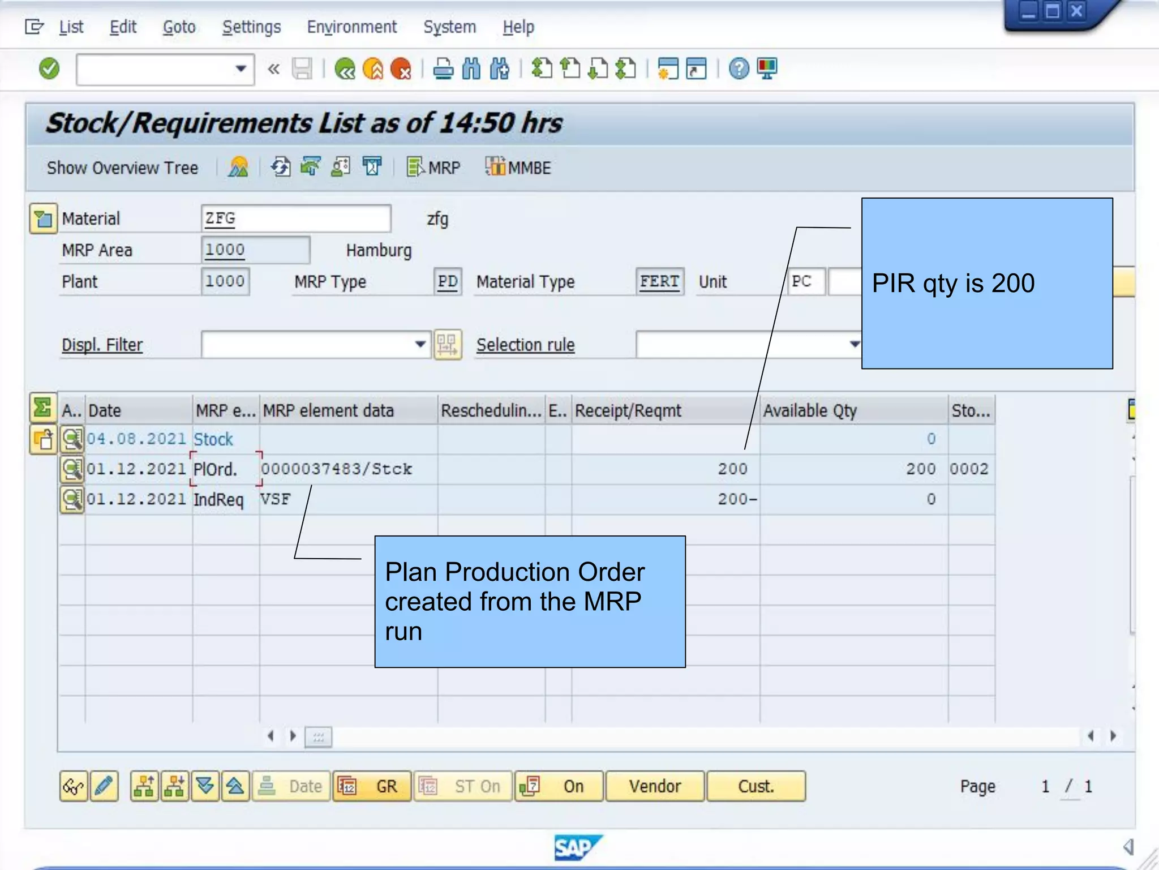This screenshot has width=1159, height=870.
Task: Expand the Selection rule dropdown
Action: click(854, 344)
